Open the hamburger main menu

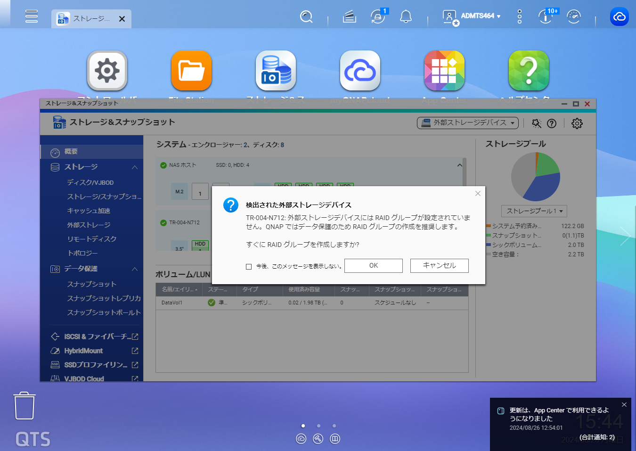point(32,16)
